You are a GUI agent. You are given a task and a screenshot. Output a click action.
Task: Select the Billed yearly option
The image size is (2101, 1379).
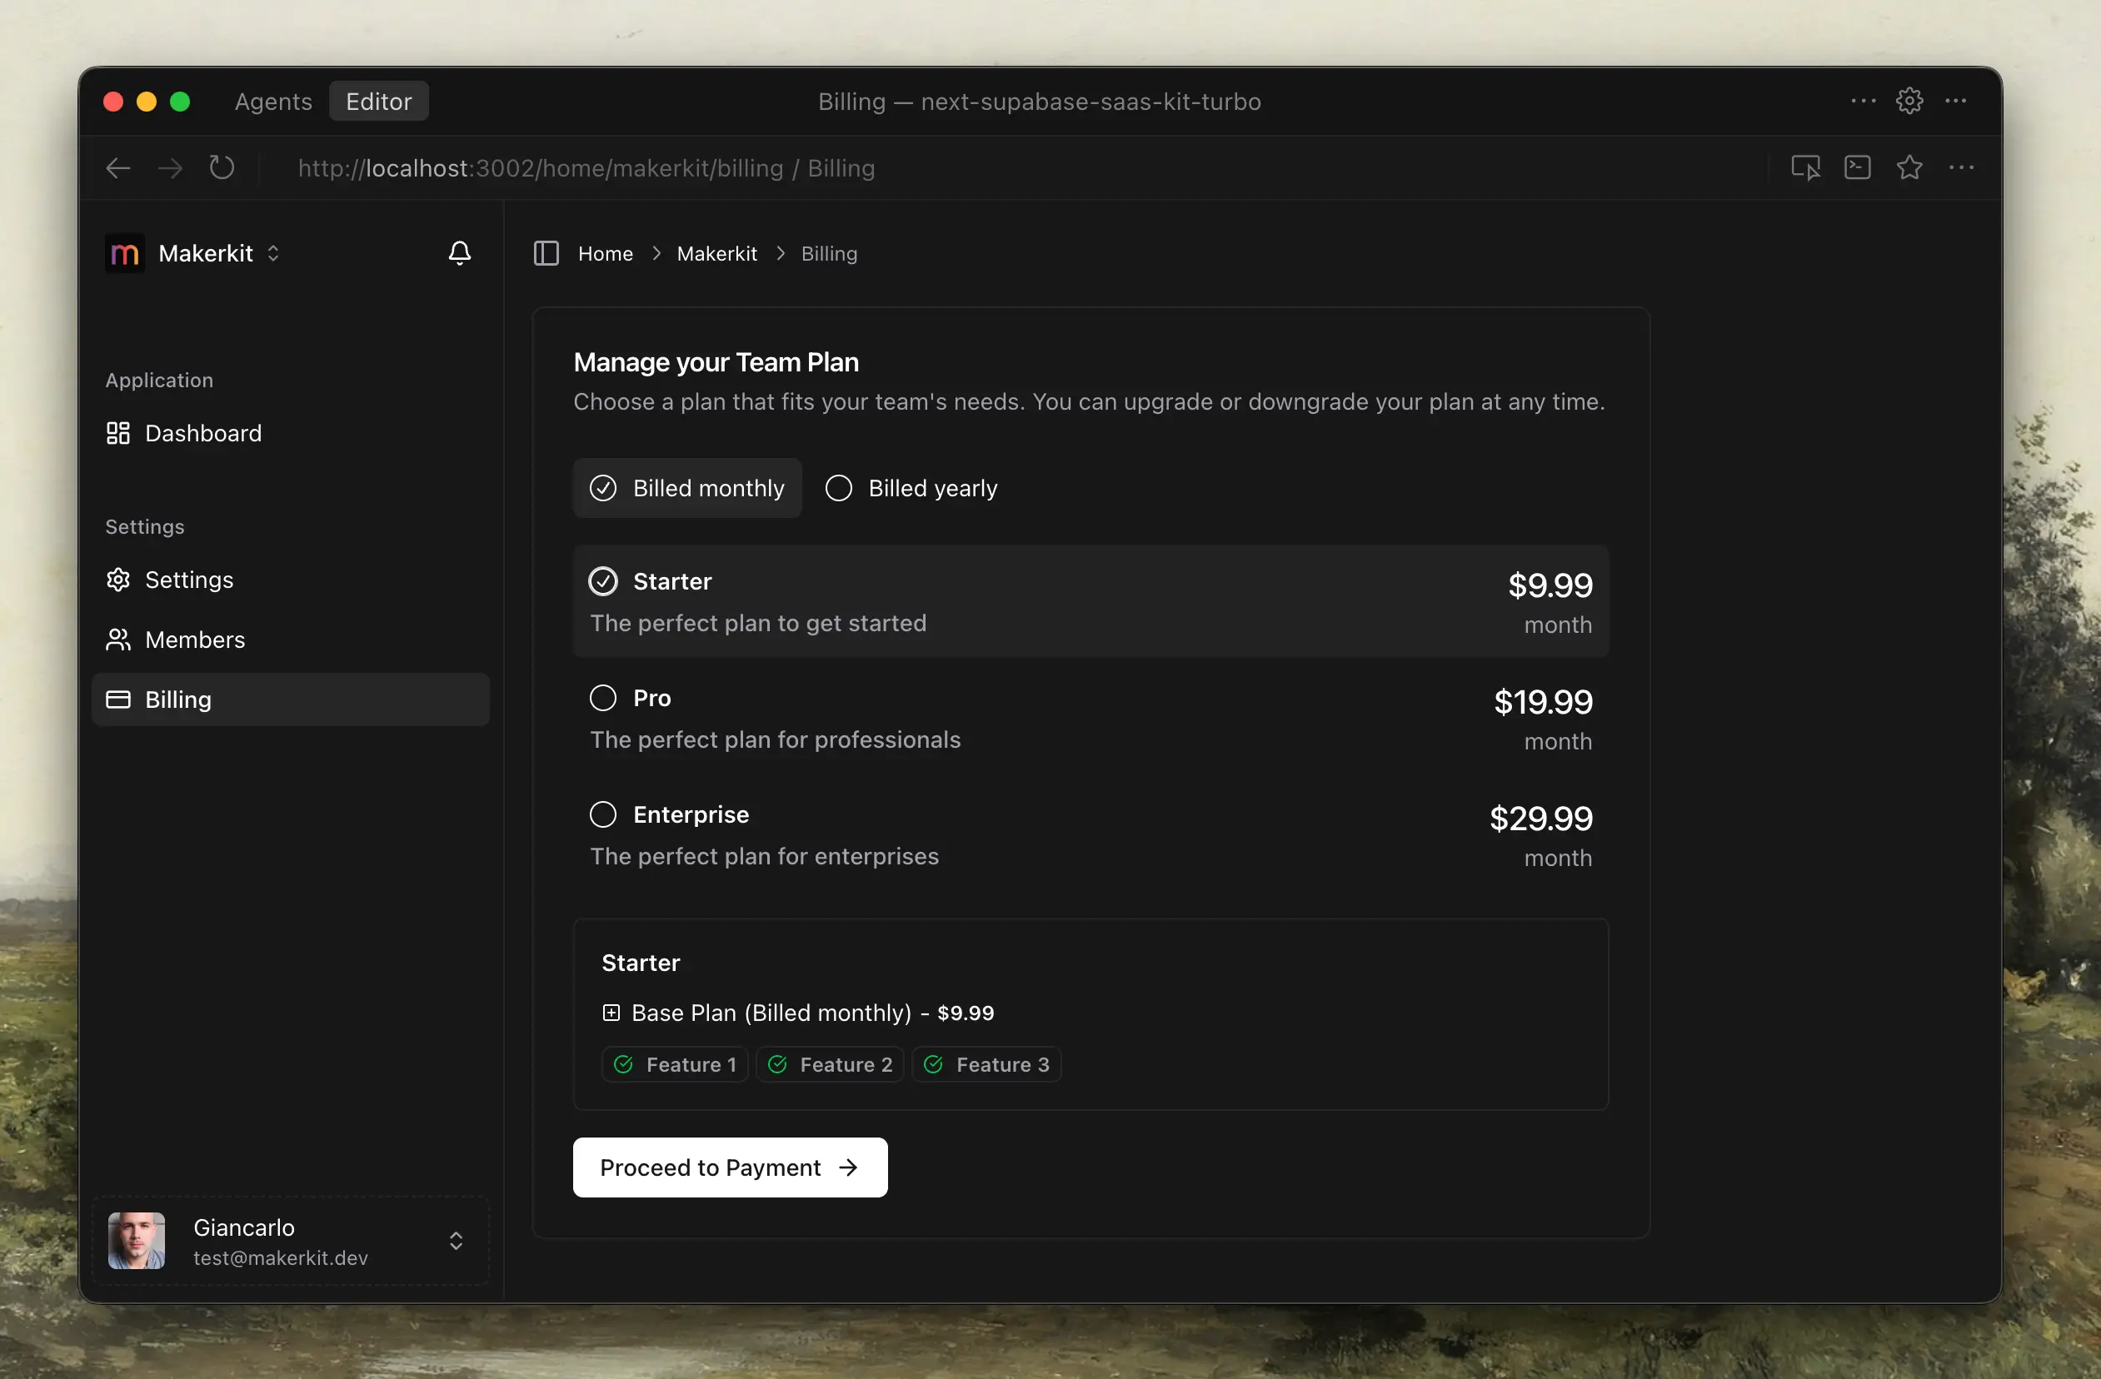tap(911, 488)
